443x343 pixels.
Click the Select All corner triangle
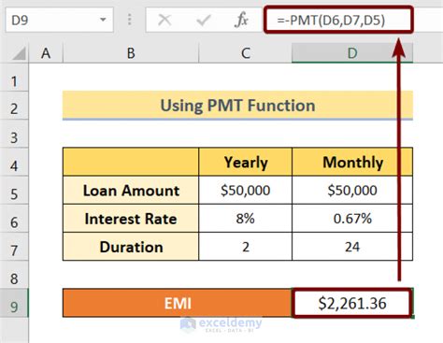(19, 53)
